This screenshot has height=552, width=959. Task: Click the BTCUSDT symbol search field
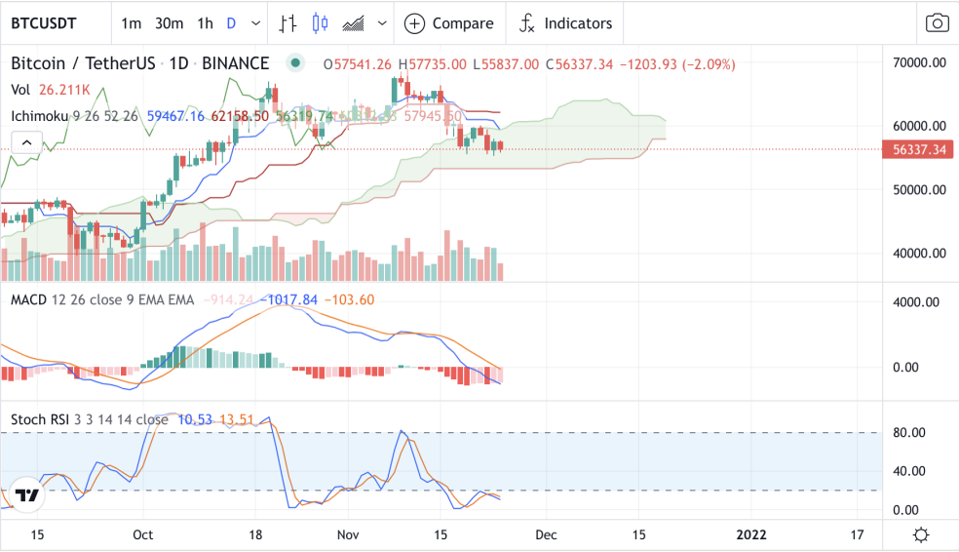tap(56, 23)
